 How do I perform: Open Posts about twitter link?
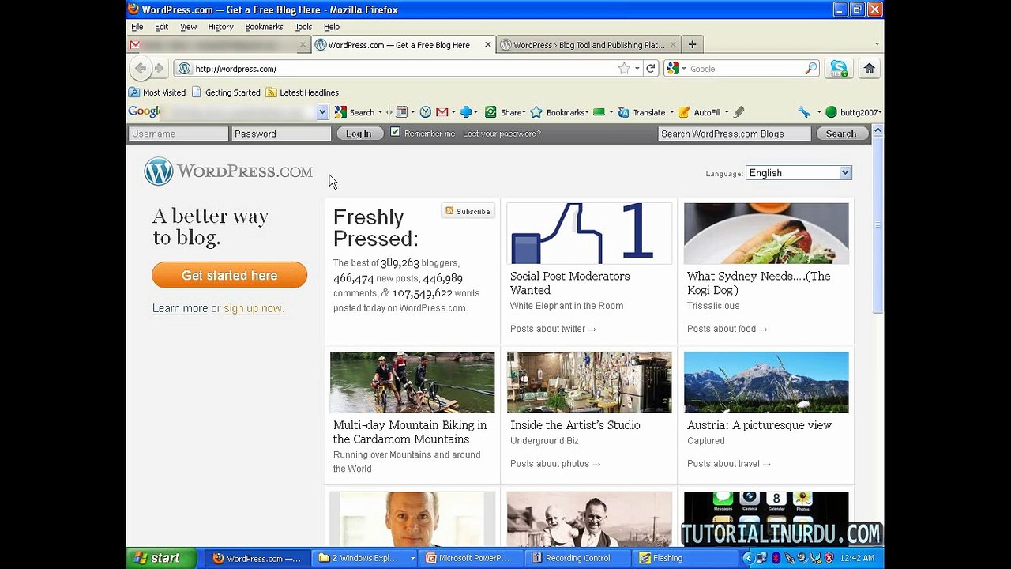(x=553, y=329)
